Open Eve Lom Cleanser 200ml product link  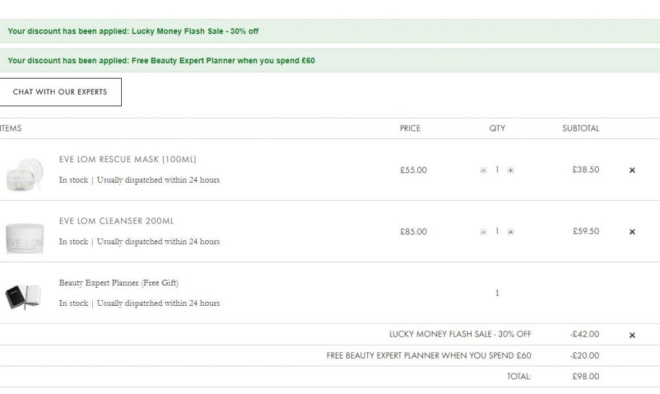click(117, 221)
